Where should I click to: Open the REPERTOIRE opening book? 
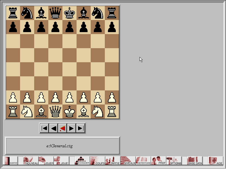(144, 161)
